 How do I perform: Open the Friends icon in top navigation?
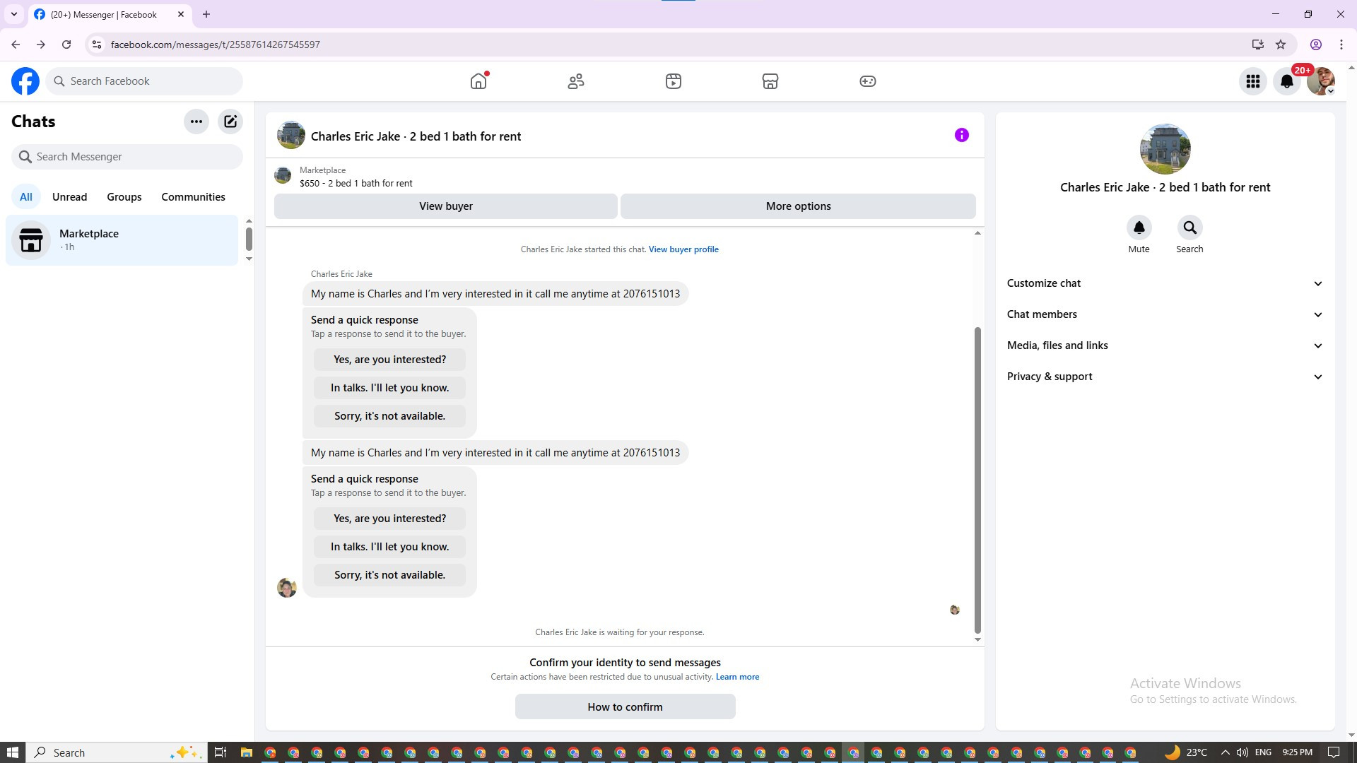pyautogui.click(x=576, y=81)
